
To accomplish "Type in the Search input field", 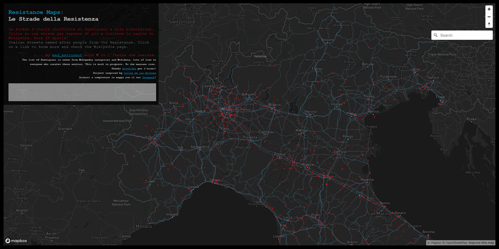I will pos(465,35).
